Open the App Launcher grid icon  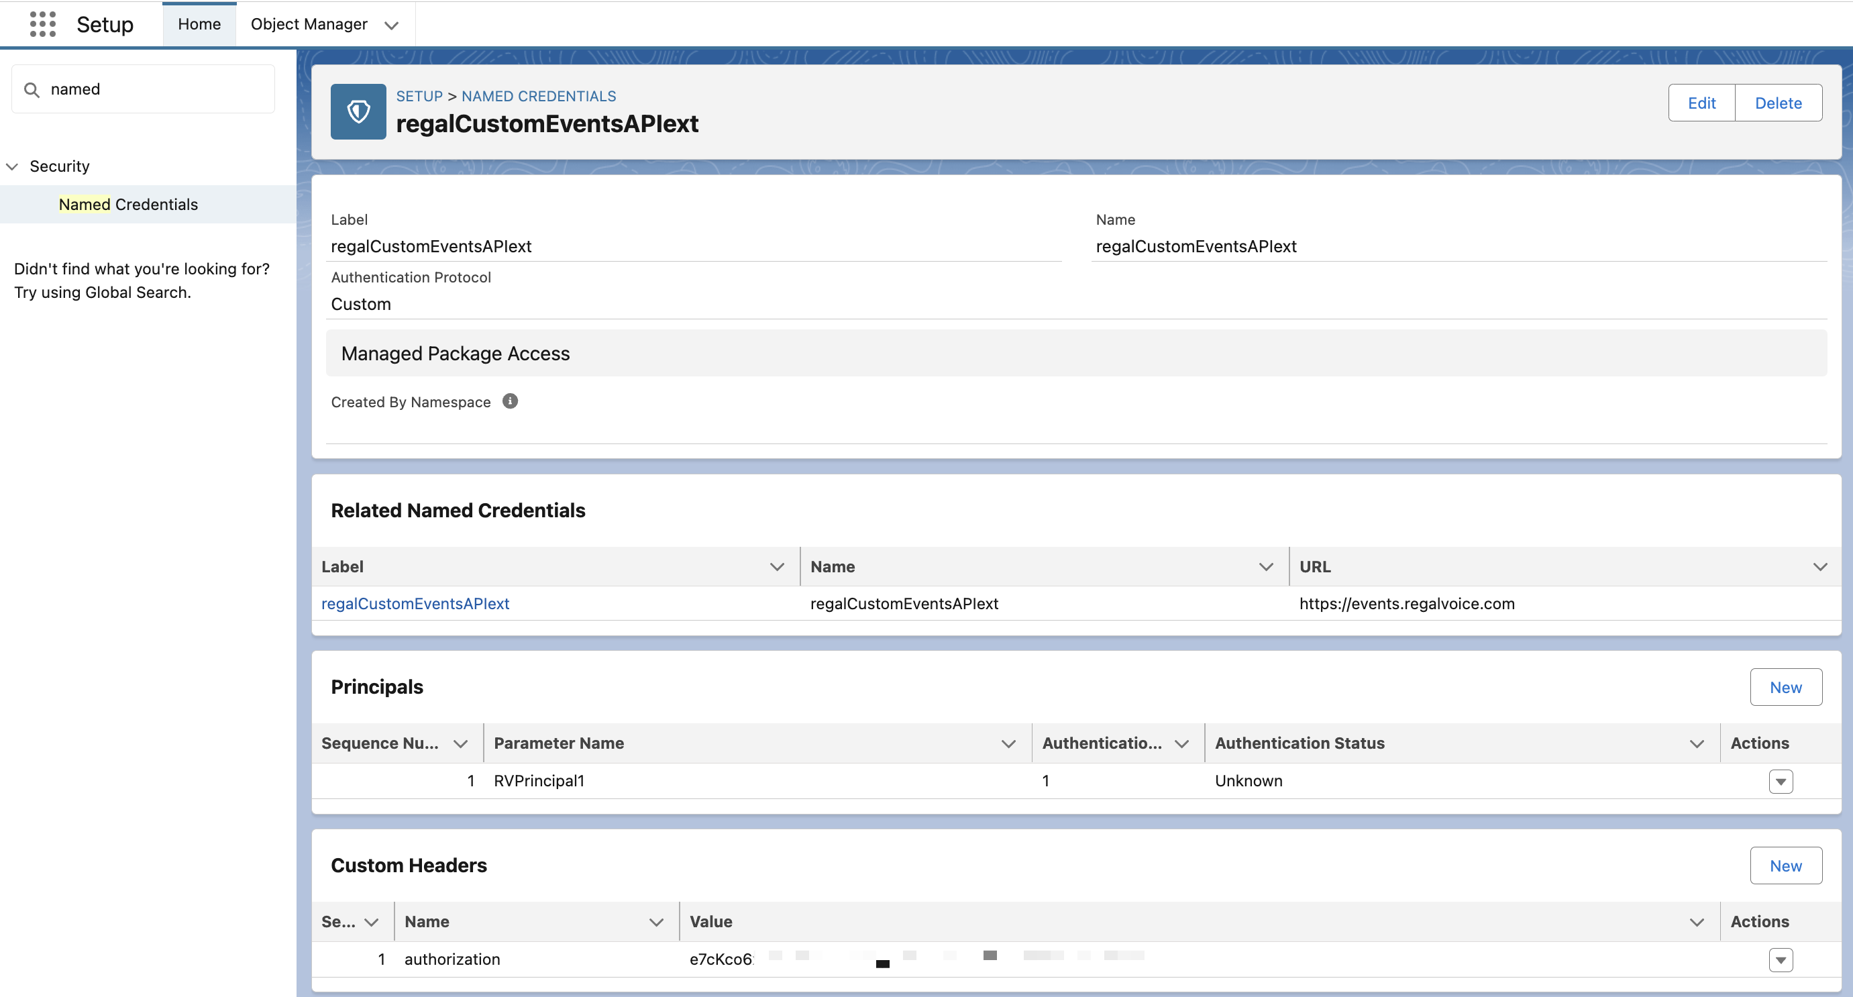click(42, 23)
